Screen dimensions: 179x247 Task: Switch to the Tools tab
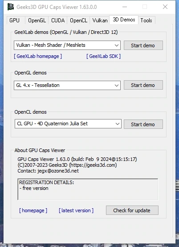pos(146,21)
